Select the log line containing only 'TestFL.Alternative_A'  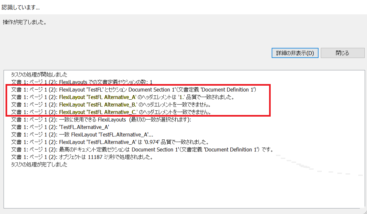click(60, 127)
